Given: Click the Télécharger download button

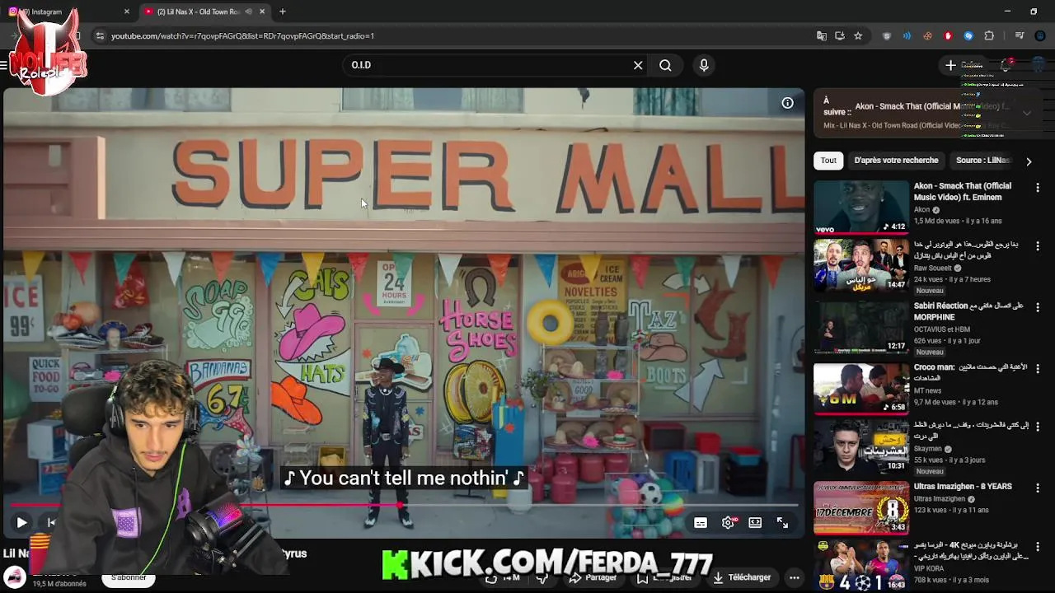Looking at the screenshot, I should coord(742,577).
